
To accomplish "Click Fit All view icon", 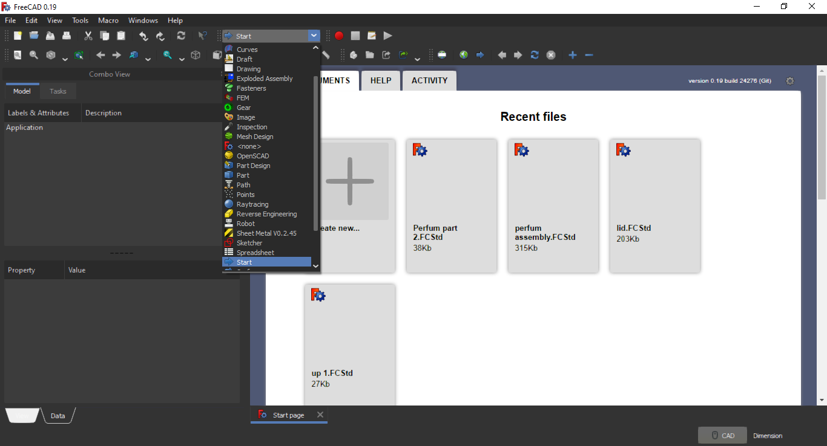I will pos(18,55).
